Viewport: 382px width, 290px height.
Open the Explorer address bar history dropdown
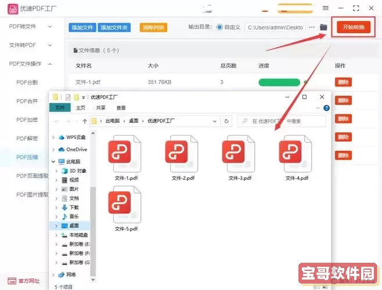tap(214, 121)
